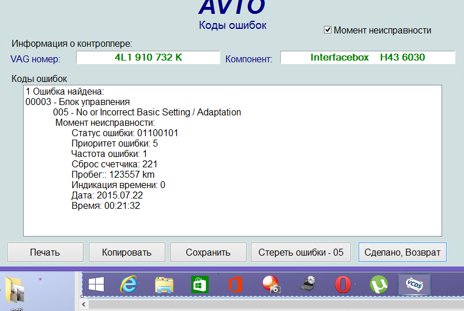
Task: Click the VAG номер field 4L1 910 732 K
Action: click(148, 58)
